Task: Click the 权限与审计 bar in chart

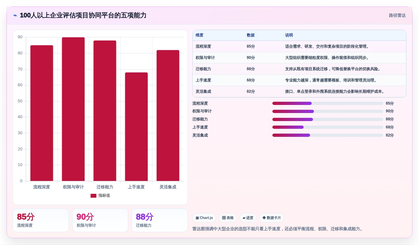Action: (73, 109)
